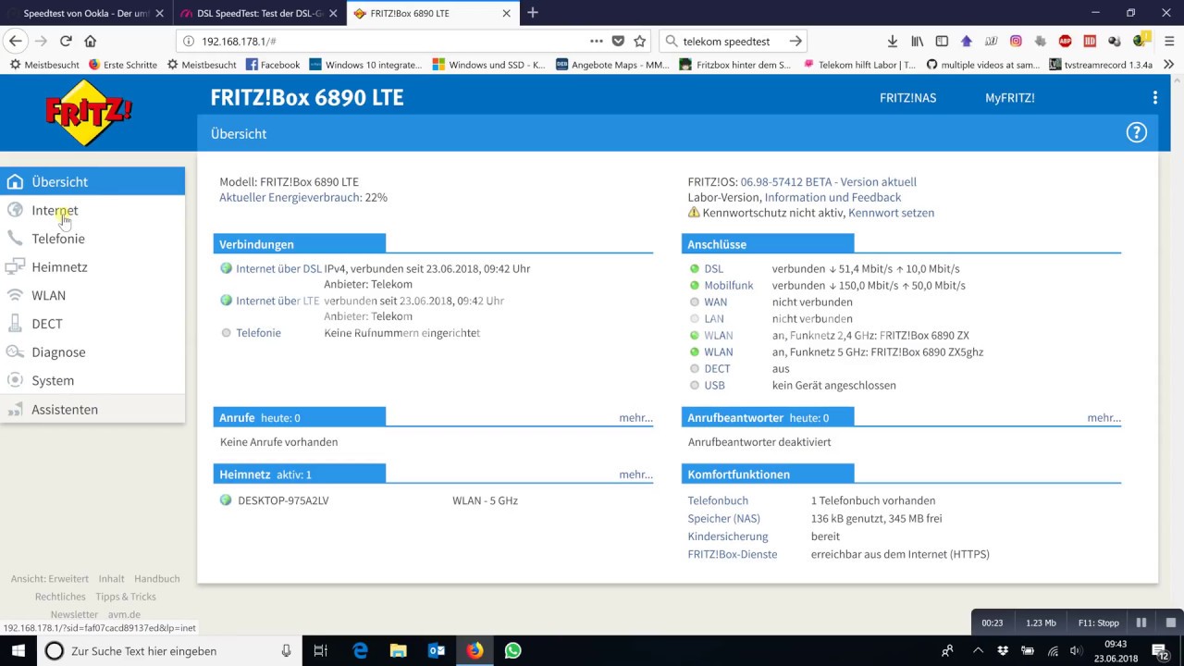Open WhatsApp from the taskbar
This screenshot has height=666, width=1184.
point(512,651)
